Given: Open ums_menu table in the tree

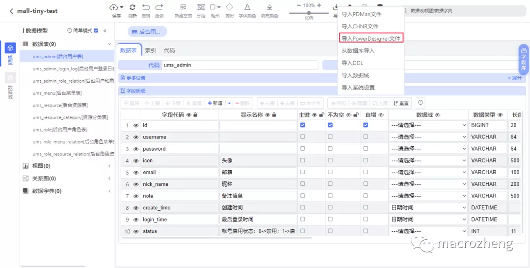Looking at the screenshot, I should [57, 93].
